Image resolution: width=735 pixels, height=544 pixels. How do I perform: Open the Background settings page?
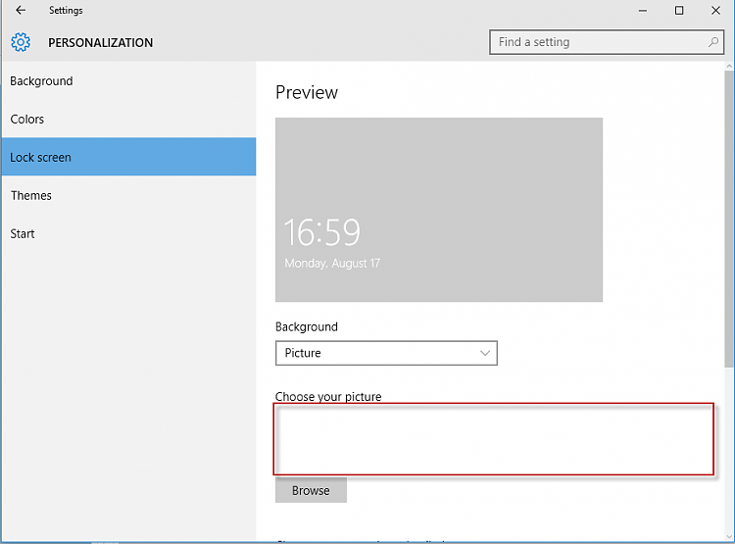tap(128, 81)
